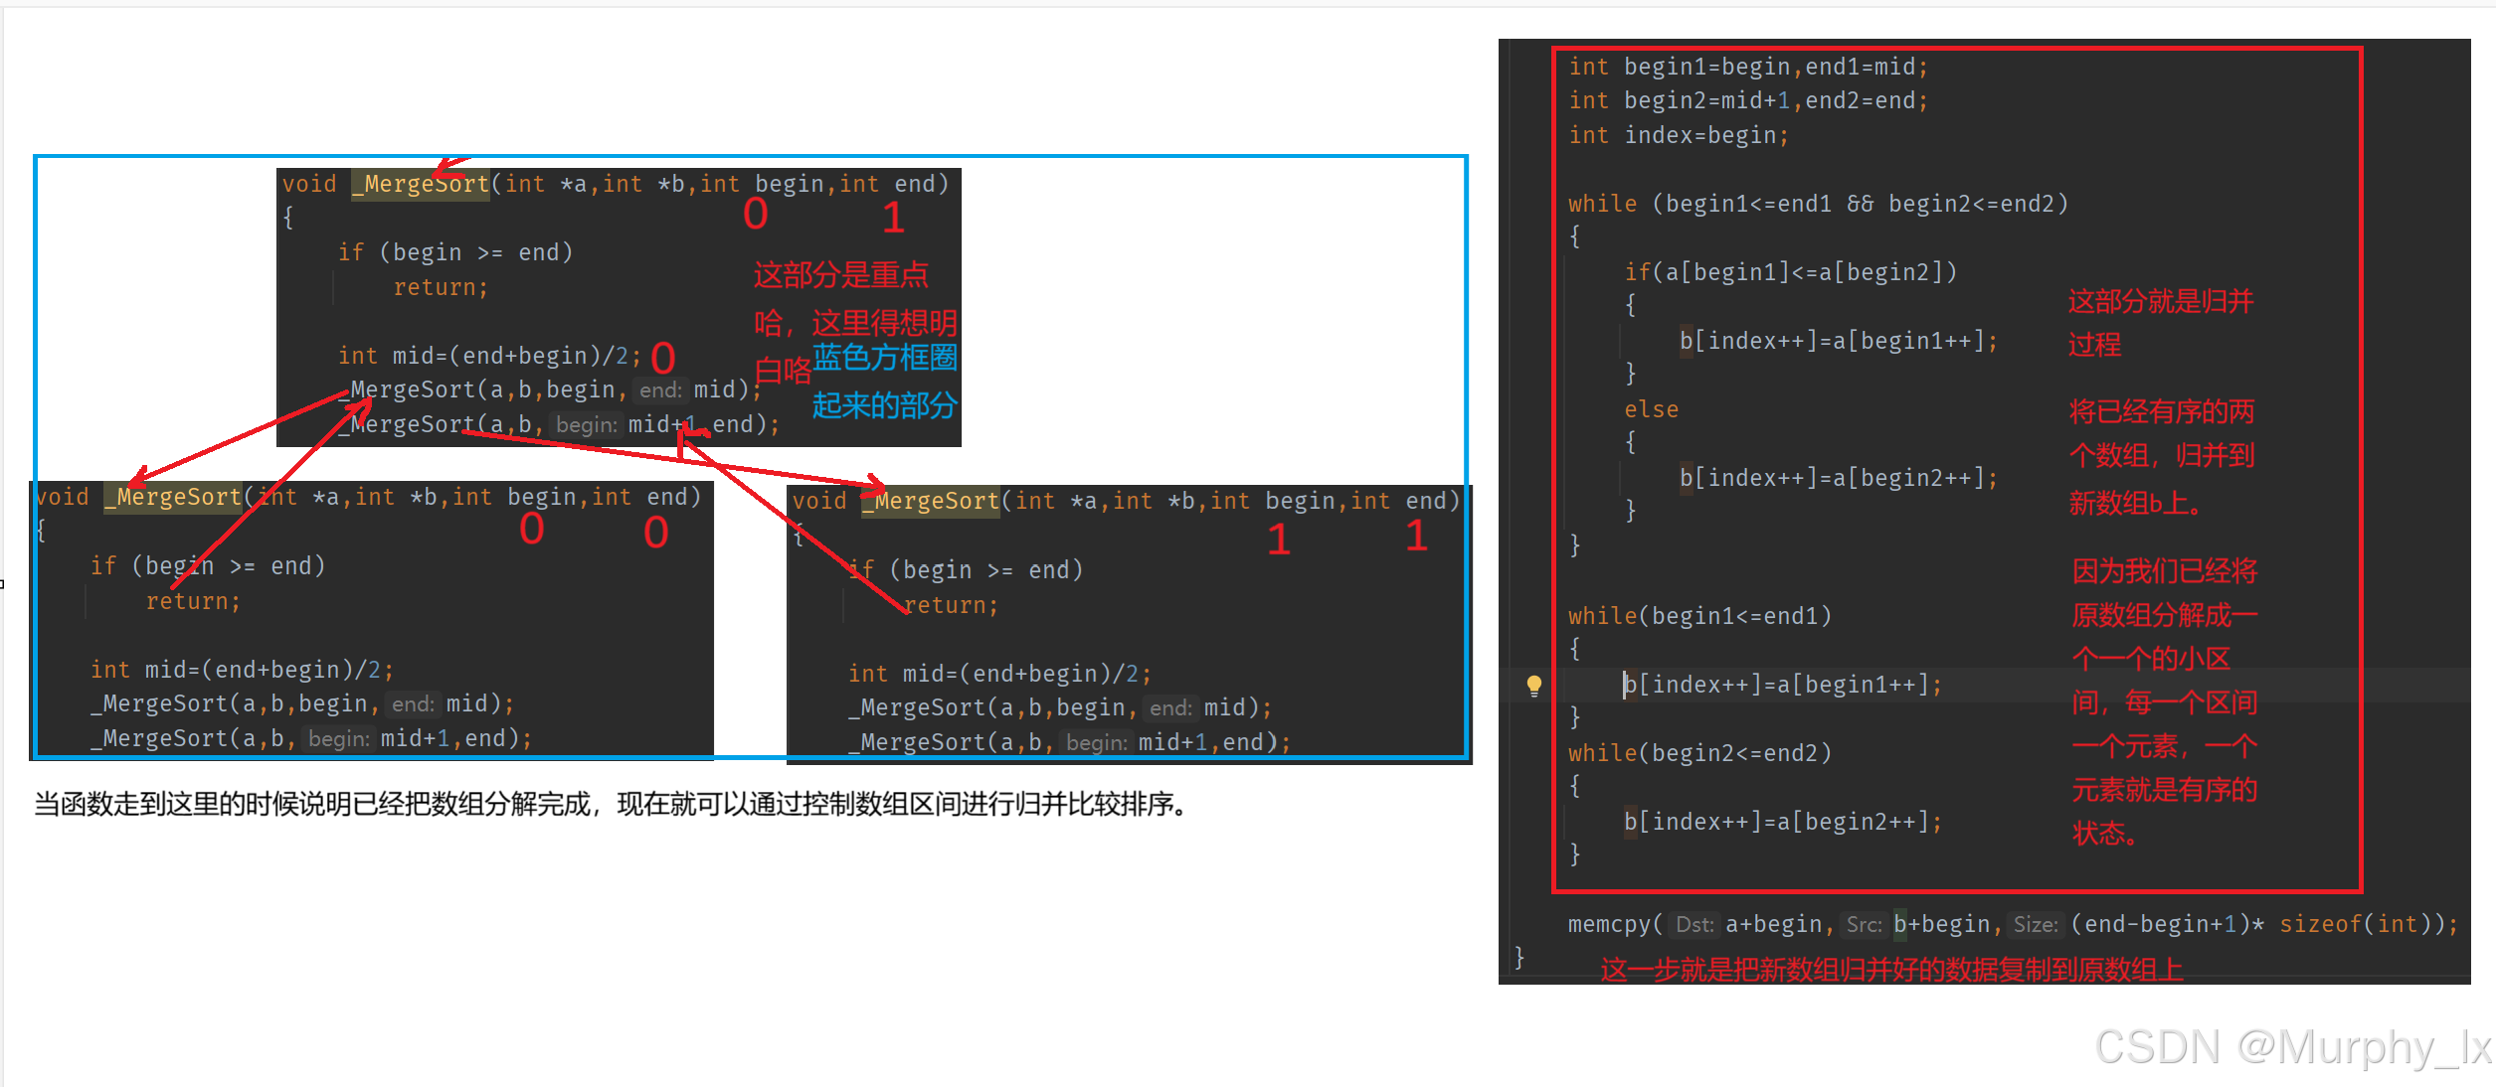Click the 'else' keyword in right code panel
The height and width of the screenshot is (1087, 2496).
(x=1651, y=409)
